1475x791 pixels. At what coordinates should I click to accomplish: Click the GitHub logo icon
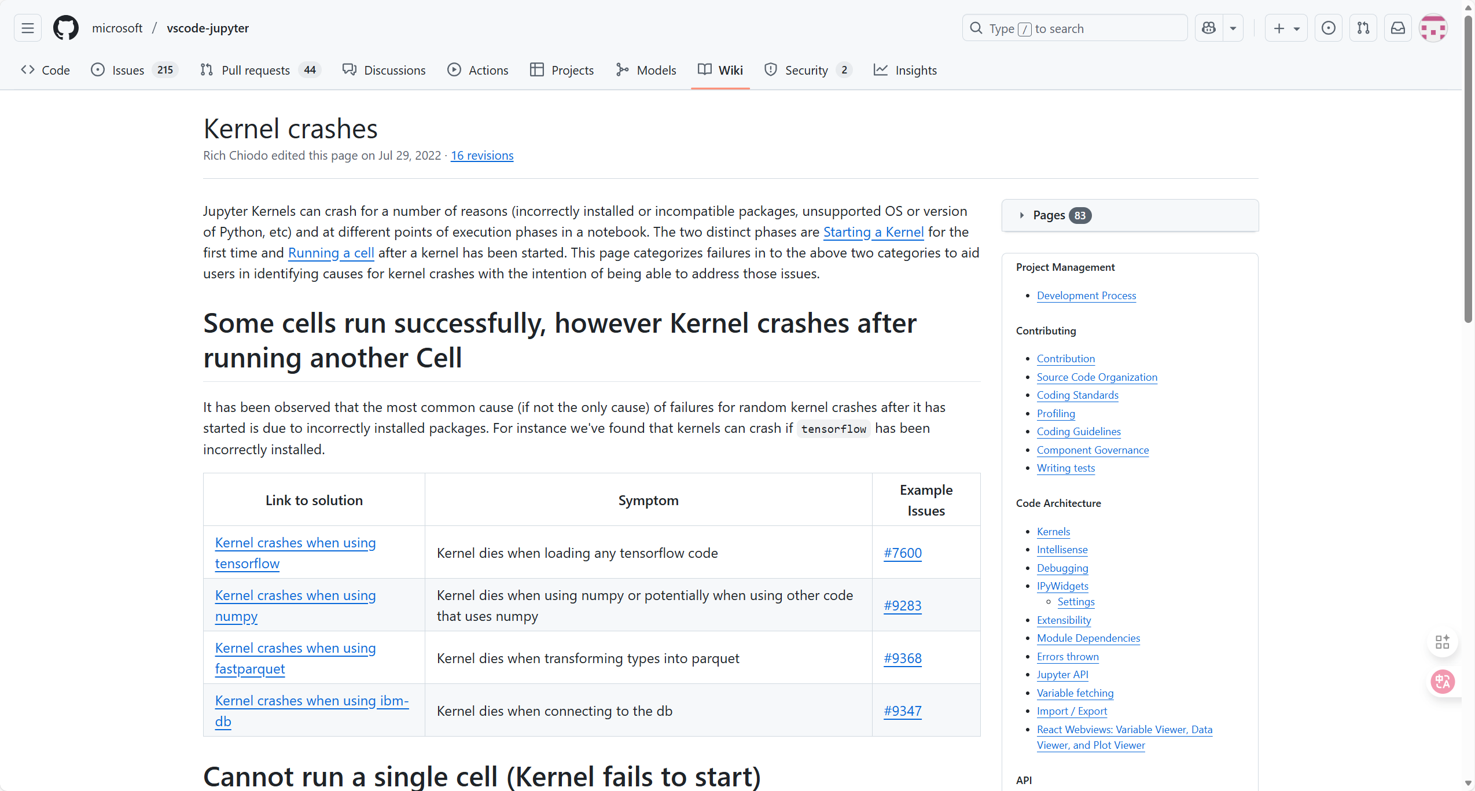66,28
